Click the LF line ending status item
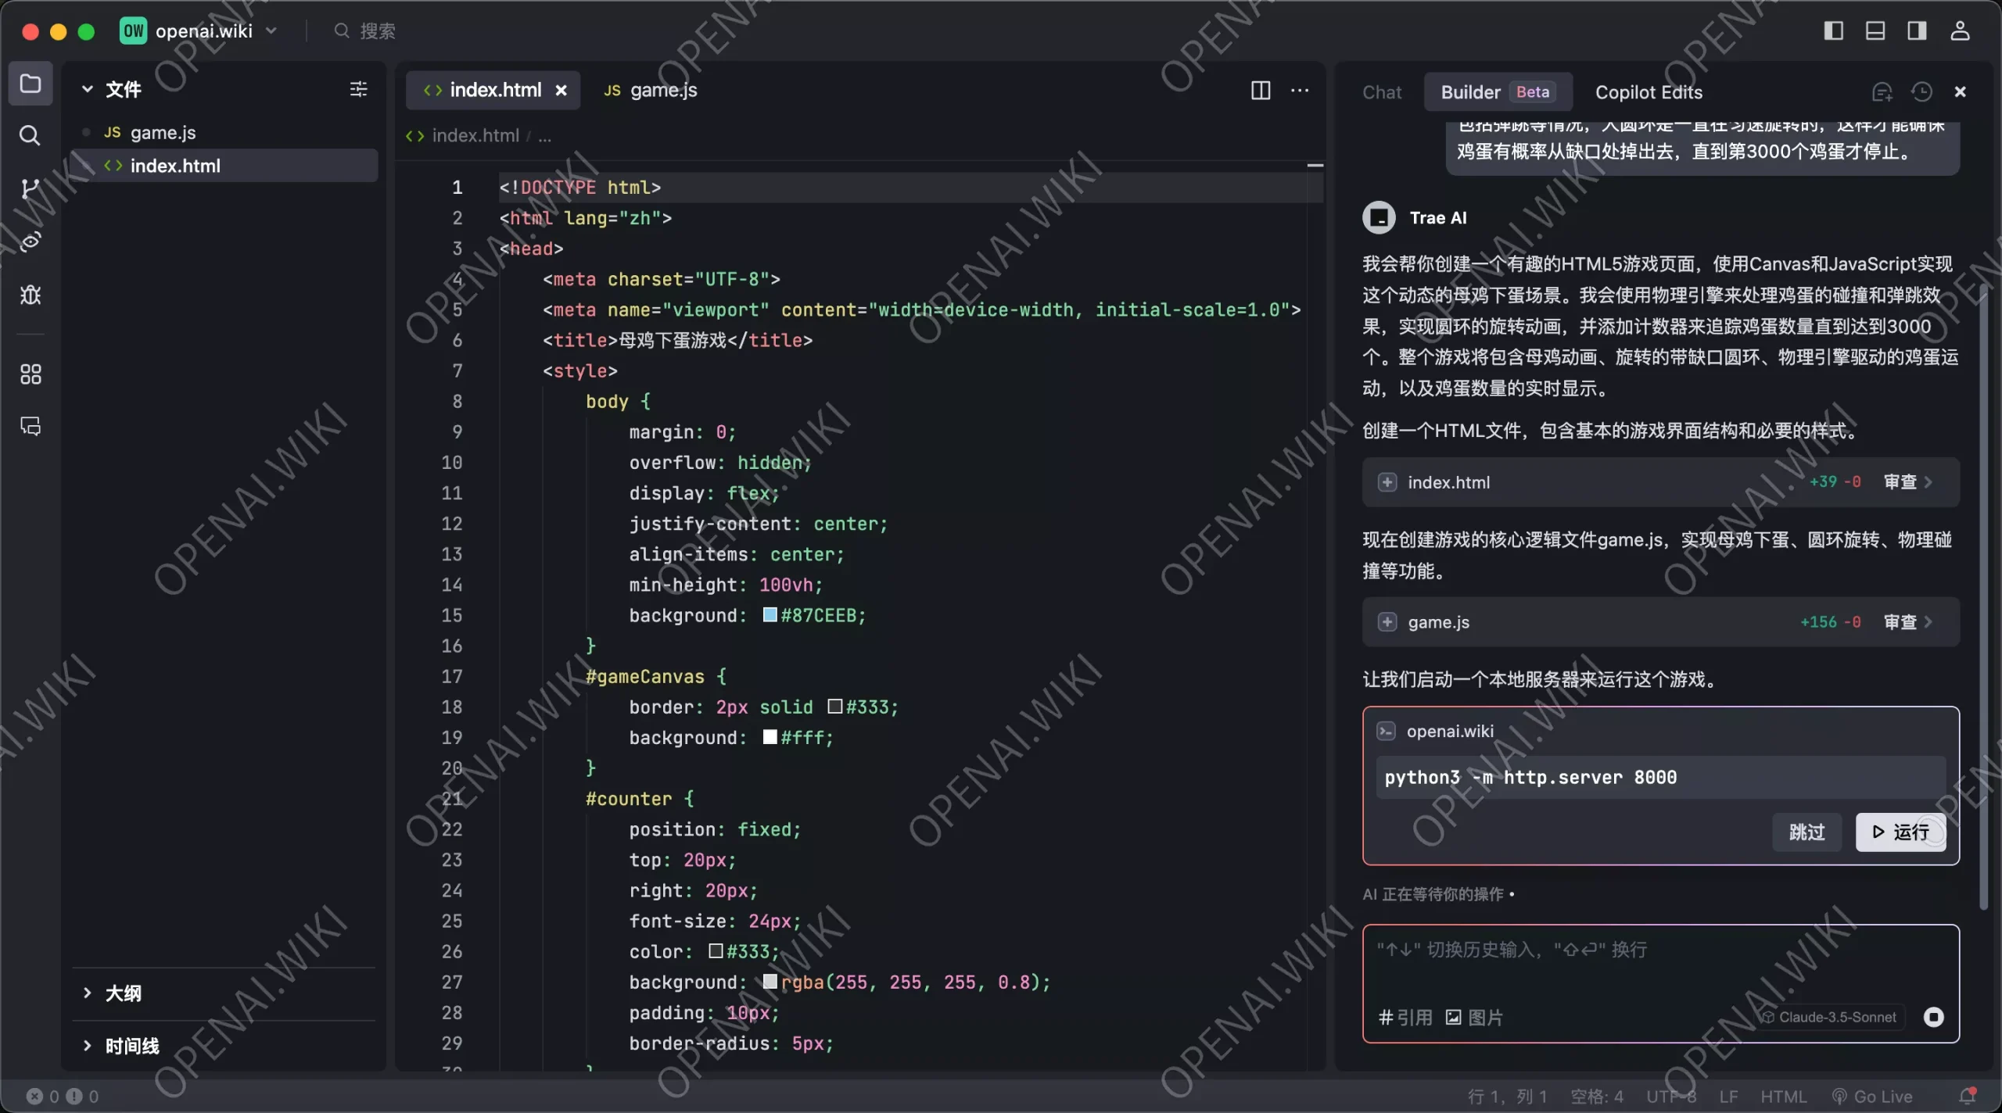Screen dimensions: 2002x1113 (x=1728, y=1097)
